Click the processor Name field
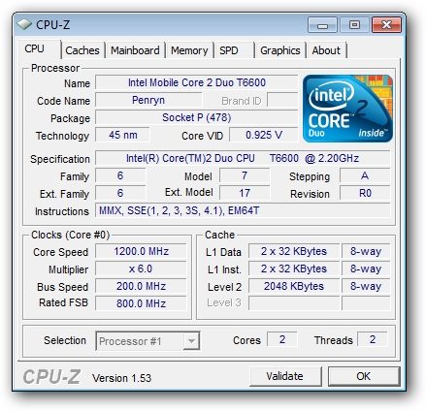Screen dimensions: 426x411 coord(197,82)
